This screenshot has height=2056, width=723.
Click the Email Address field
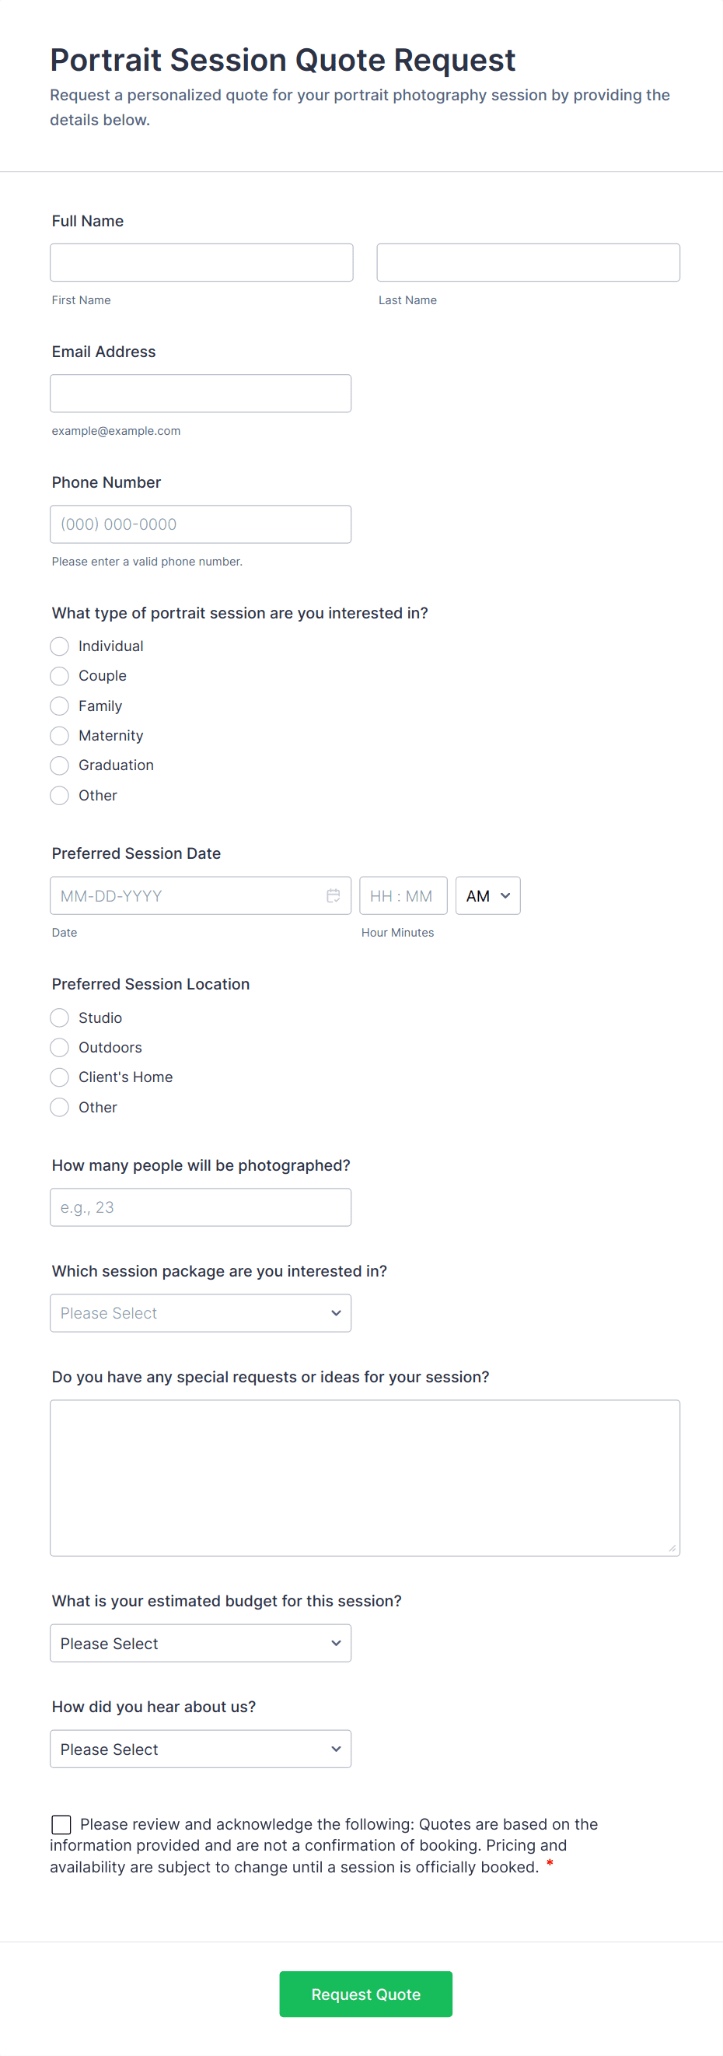201,394
